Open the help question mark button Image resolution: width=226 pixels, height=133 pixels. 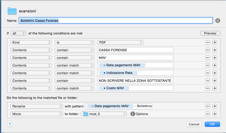pyautogui.click(x=10, y=124)
